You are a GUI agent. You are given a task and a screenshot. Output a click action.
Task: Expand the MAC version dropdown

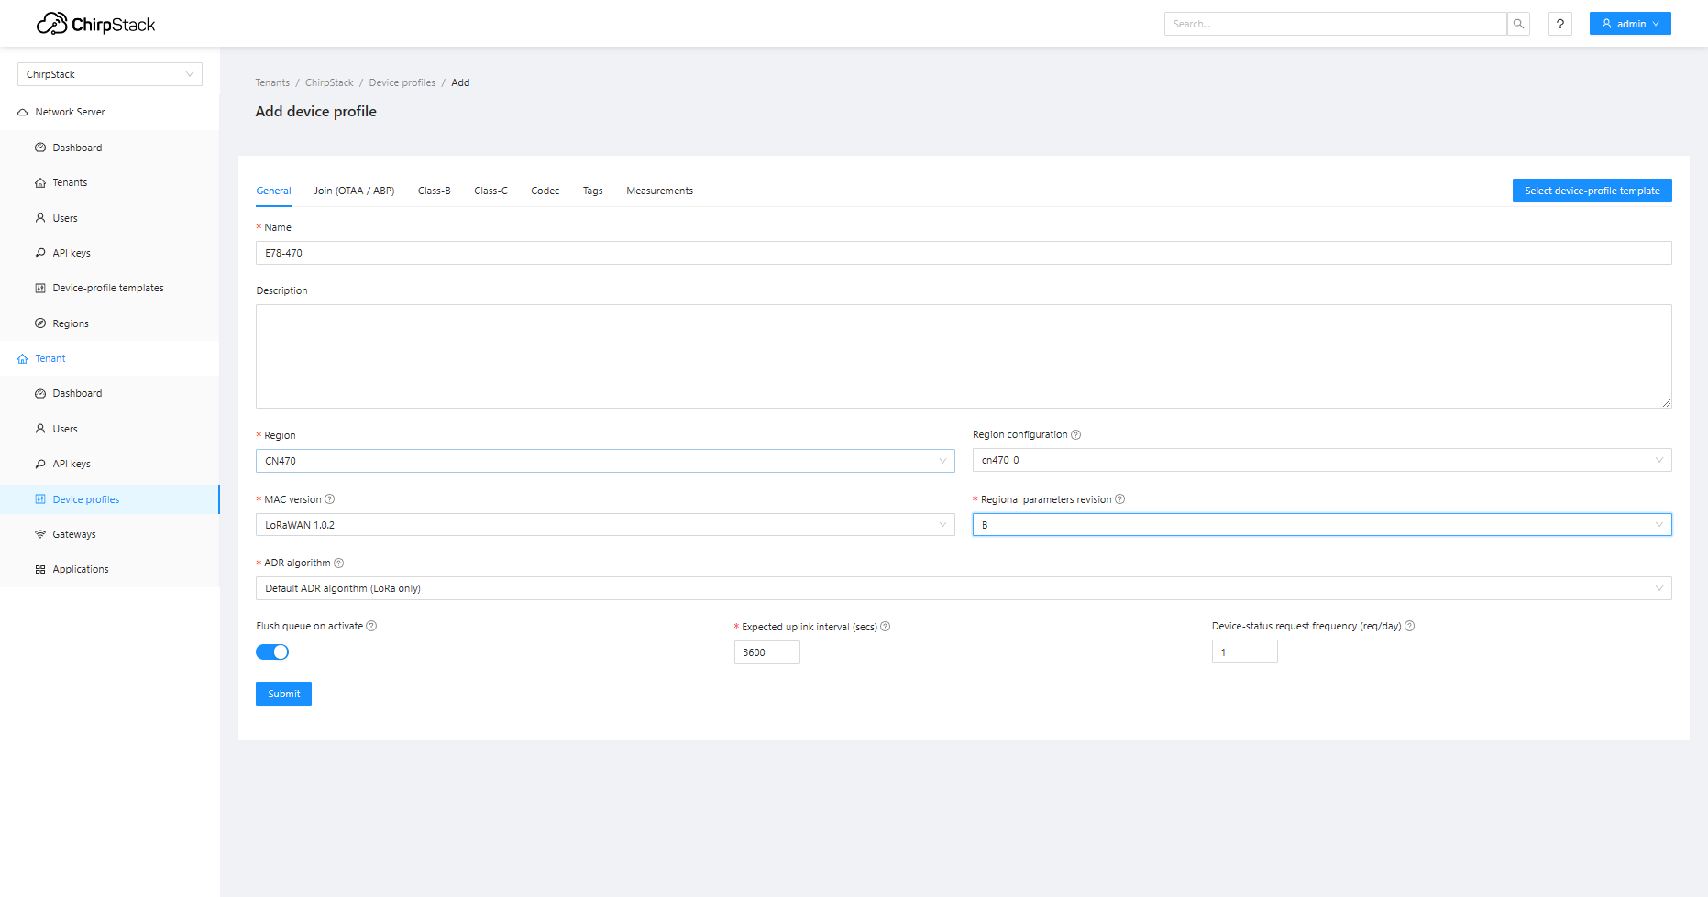[x=604, y=525]
